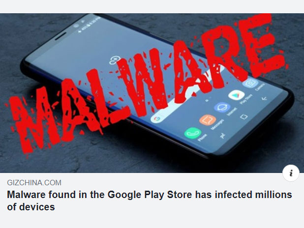This screenshot has height=228, width=304.
Task: Open the GIZCHINA.COM source link
Action: (x=34, y=183)
